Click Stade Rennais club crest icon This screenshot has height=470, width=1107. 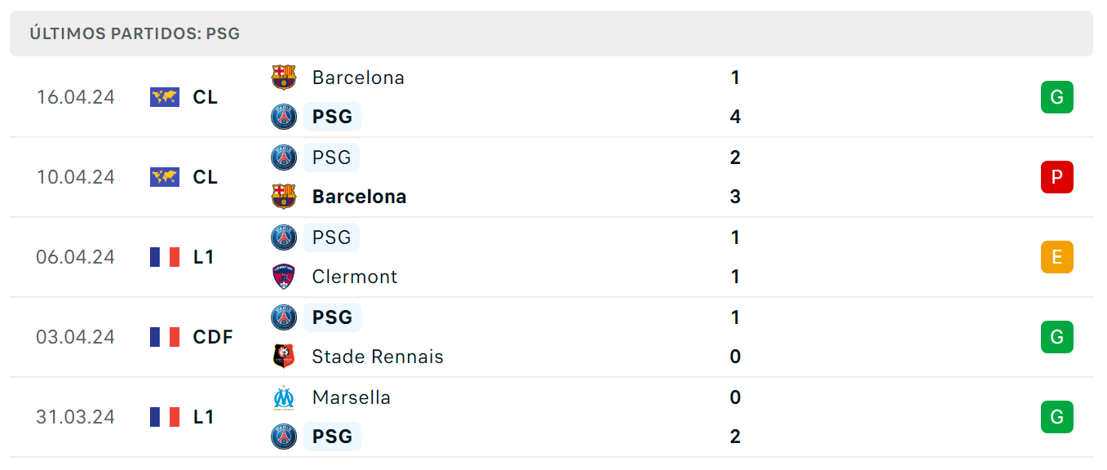pos(284,357)
